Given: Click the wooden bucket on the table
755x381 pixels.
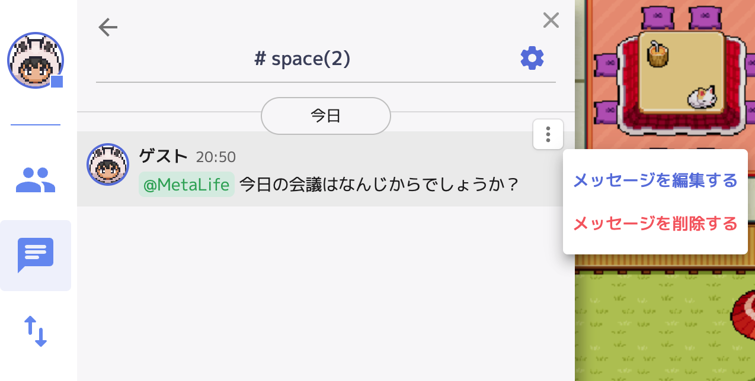Looking at the screenshot, I should point(657,54).
